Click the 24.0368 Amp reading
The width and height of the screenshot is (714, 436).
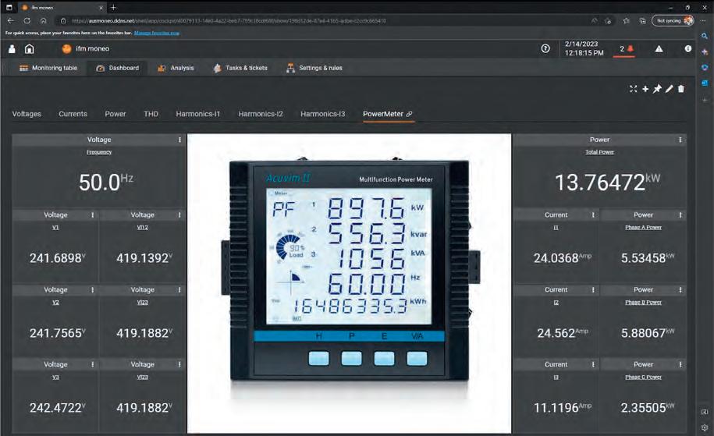563,258
